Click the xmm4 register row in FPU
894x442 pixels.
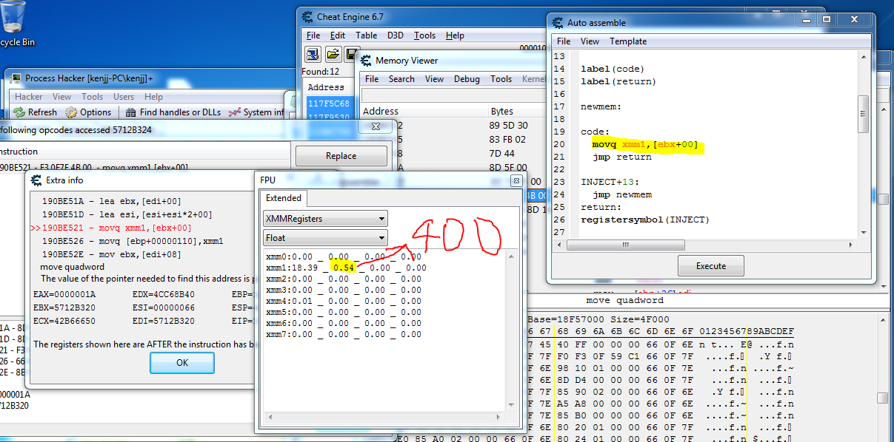tap(344, 301)
